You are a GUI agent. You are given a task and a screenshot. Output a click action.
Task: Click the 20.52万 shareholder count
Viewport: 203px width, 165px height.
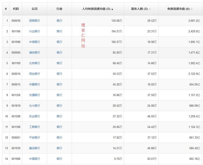pos(152,21)
